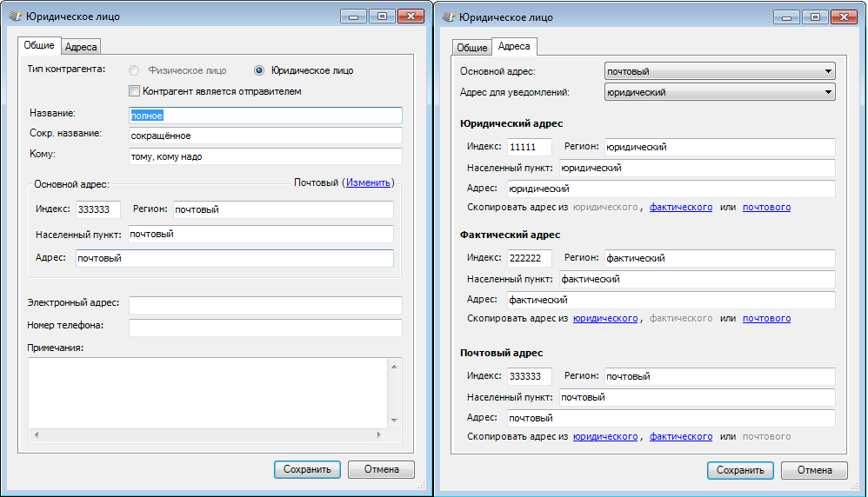This screenshot has height=497, width=868.
Task: Click the Название text field
Action: click(x=264, y=116)
